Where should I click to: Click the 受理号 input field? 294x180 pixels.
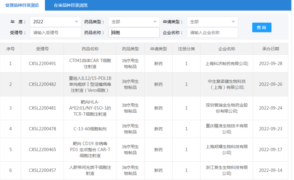tap(55, 33)
